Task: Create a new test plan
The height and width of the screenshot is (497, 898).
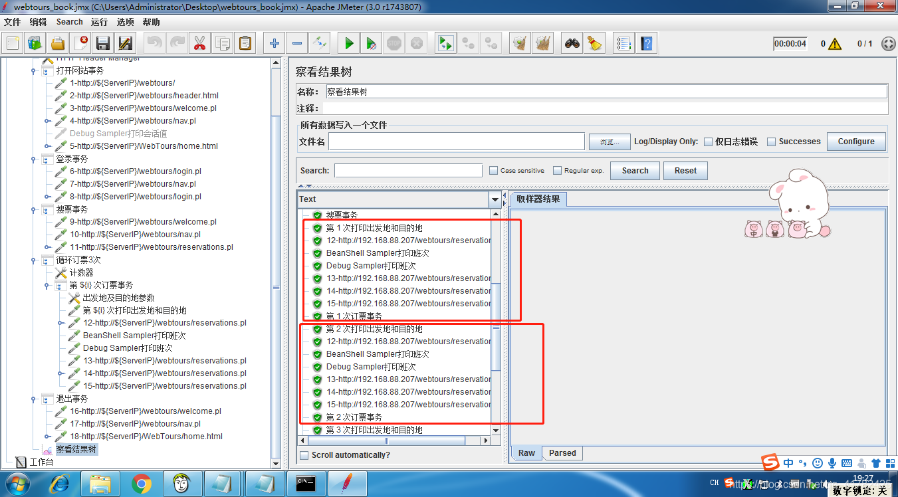Action: pyautogui.click(x=13, y=44)
